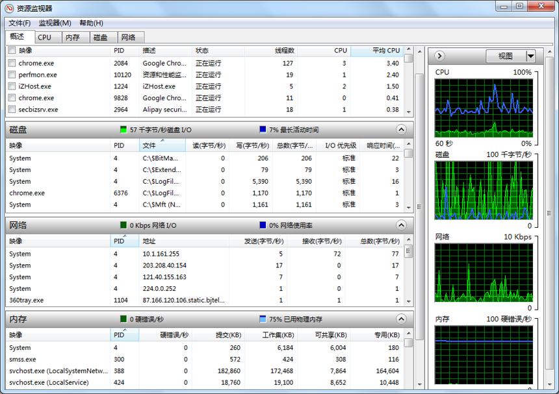Check the box next to perfmon.exe

tap(12, 75)
